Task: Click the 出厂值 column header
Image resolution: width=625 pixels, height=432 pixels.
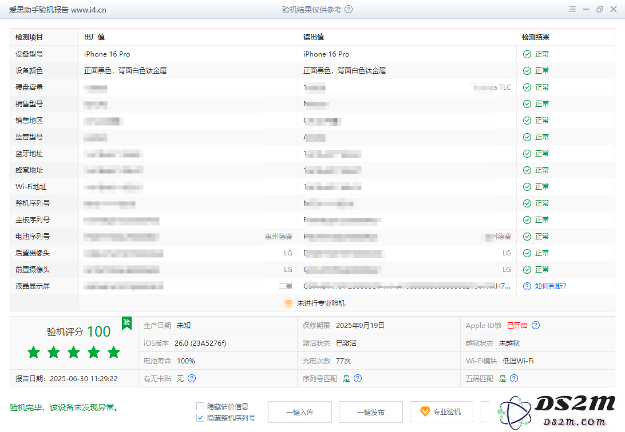Action: pyautogui.click(x=94, y=37)
